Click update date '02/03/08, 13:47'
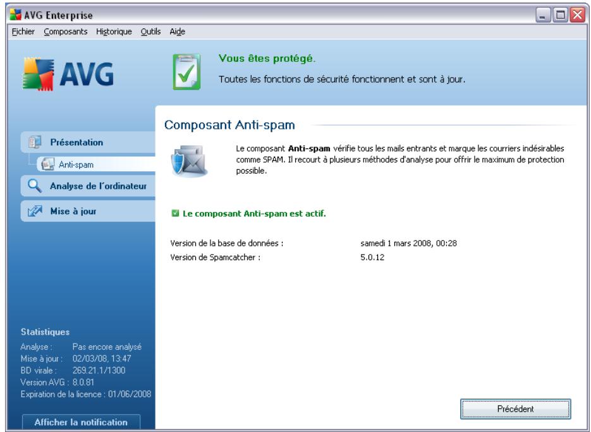The image size is (591, 432). pos(102,359)
